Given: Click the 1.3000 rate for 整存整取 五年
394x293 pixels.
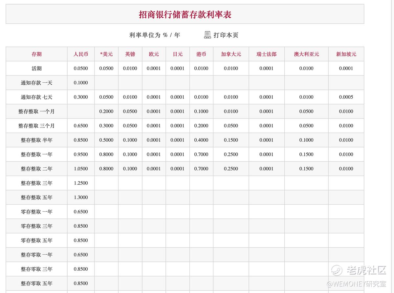Looking at the screenshot, I should point(81,198).
